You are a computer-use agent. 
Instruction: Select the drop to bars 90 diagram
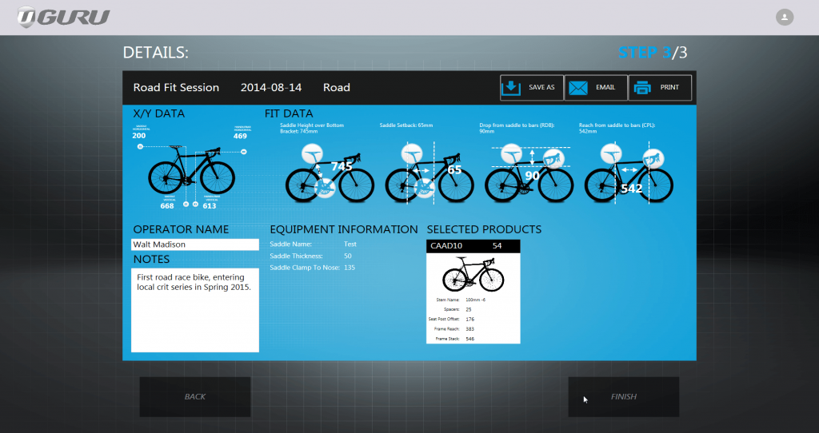point(529,173)
